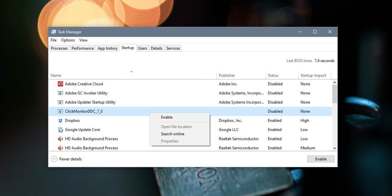Sort by the Name column header

pos(132,75)
